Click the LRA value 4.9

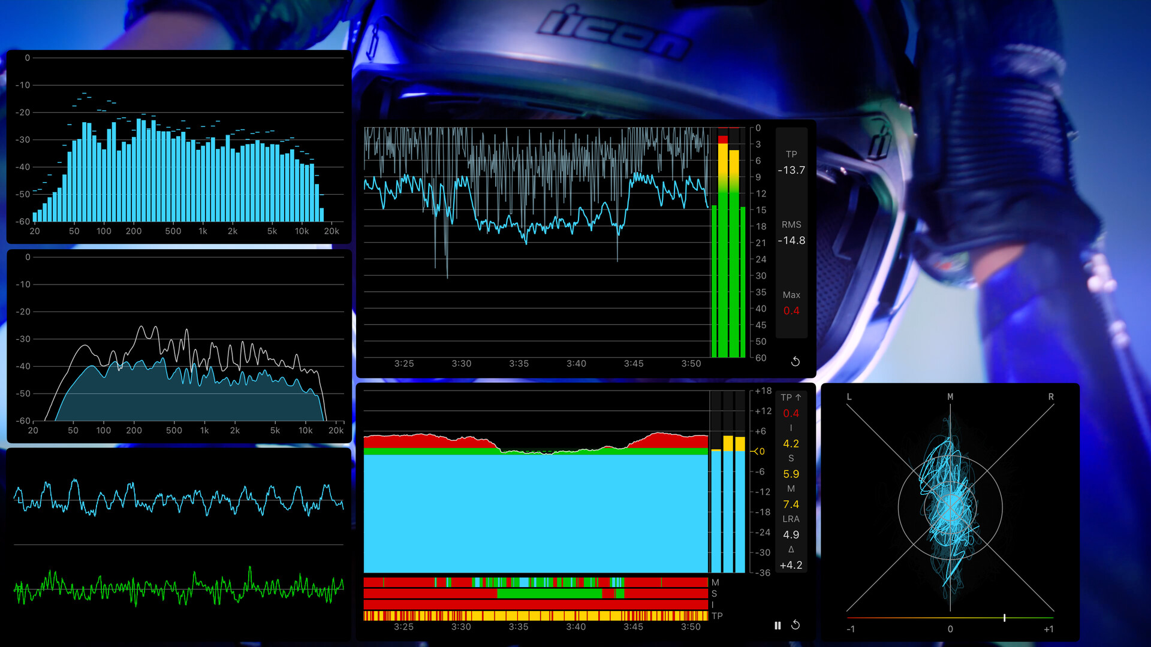click(x=791, y=534)
